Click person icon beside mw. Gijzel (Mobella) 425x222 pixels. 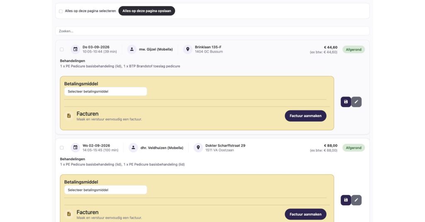pyautogui.click(x=132, y=49)
